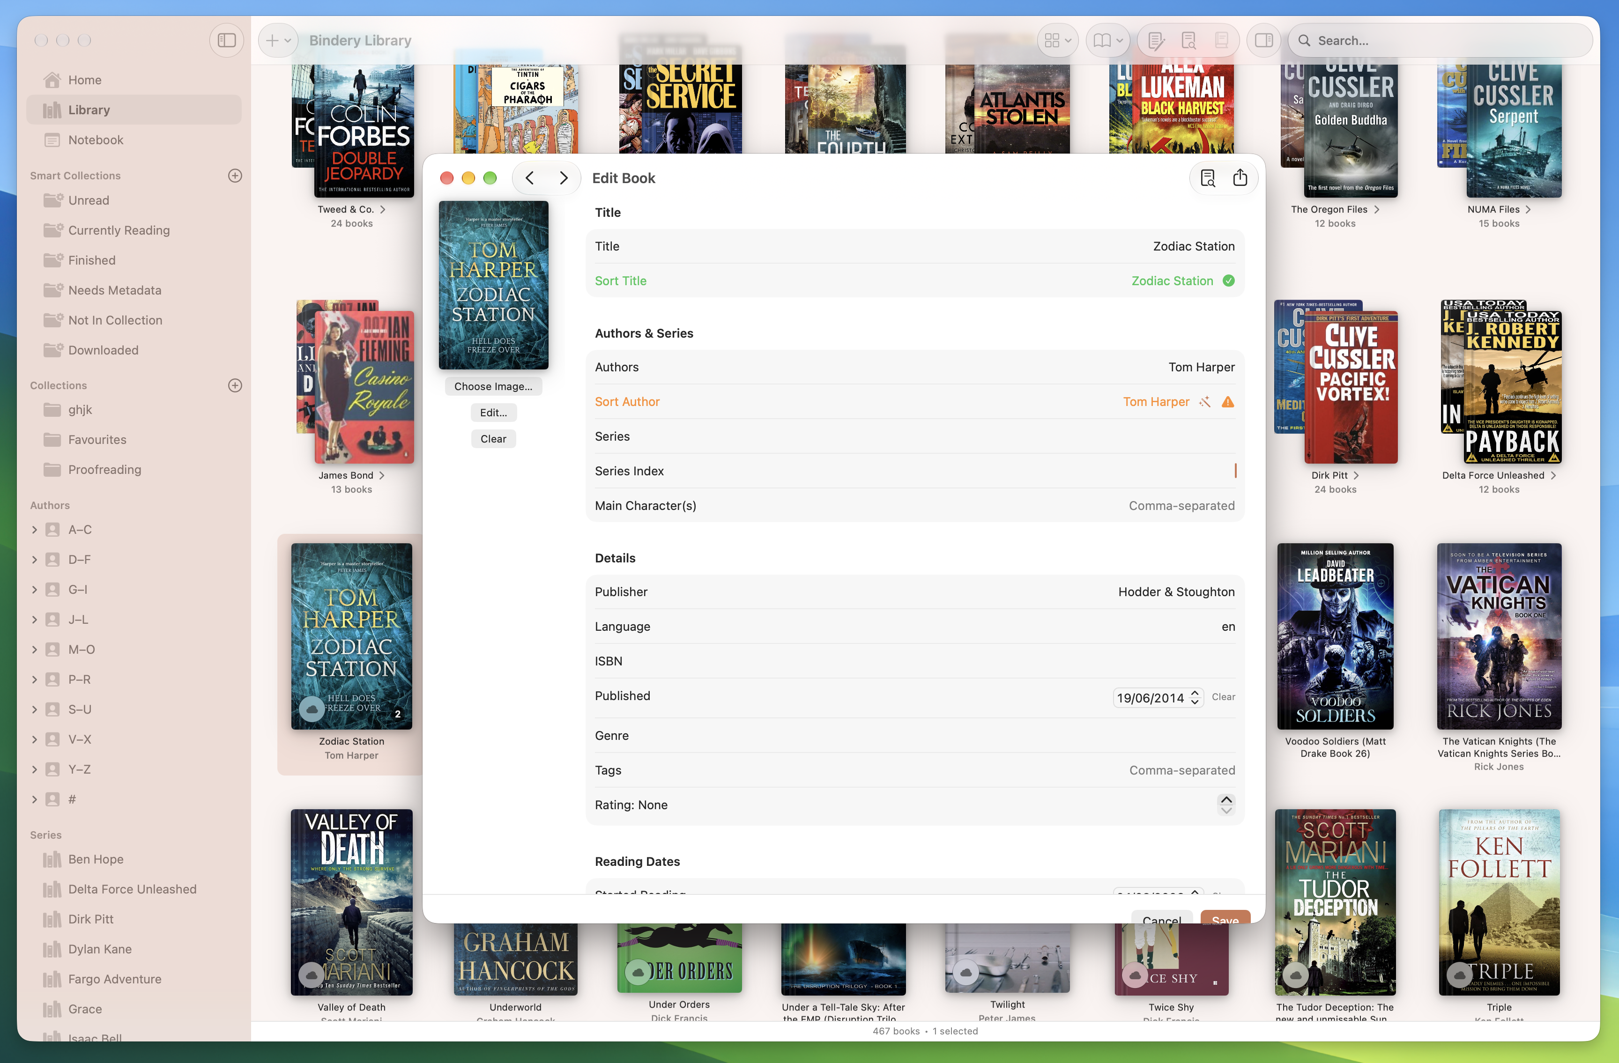Add a new Smart Collection
Viewport: 1619px width, 1063px height.
(x=235, y=176)
